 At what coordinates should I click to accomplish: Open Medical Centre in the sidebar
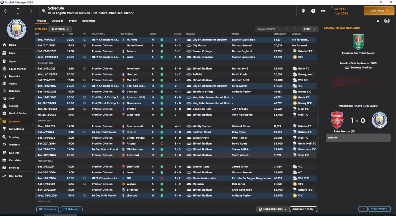(17, 113)
